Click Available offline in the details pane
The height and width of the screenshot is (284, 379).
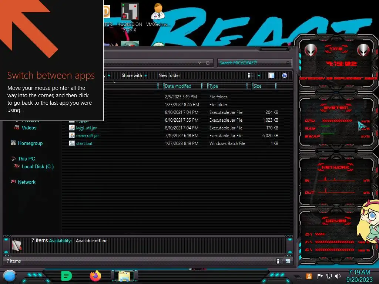point(92,241)
